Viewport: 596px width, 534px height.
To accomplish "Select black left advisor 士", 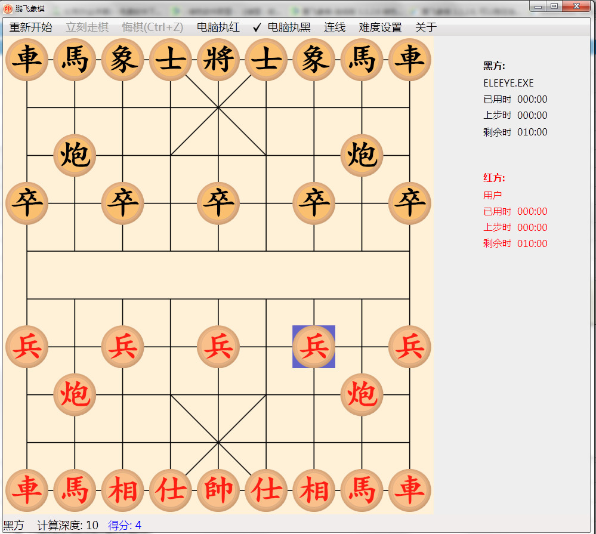I will tap(170, 59).
